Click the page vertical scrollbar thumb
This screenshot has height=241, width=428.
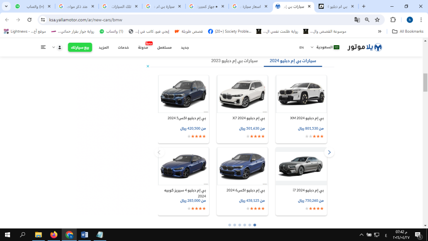(x=425, y=82)
